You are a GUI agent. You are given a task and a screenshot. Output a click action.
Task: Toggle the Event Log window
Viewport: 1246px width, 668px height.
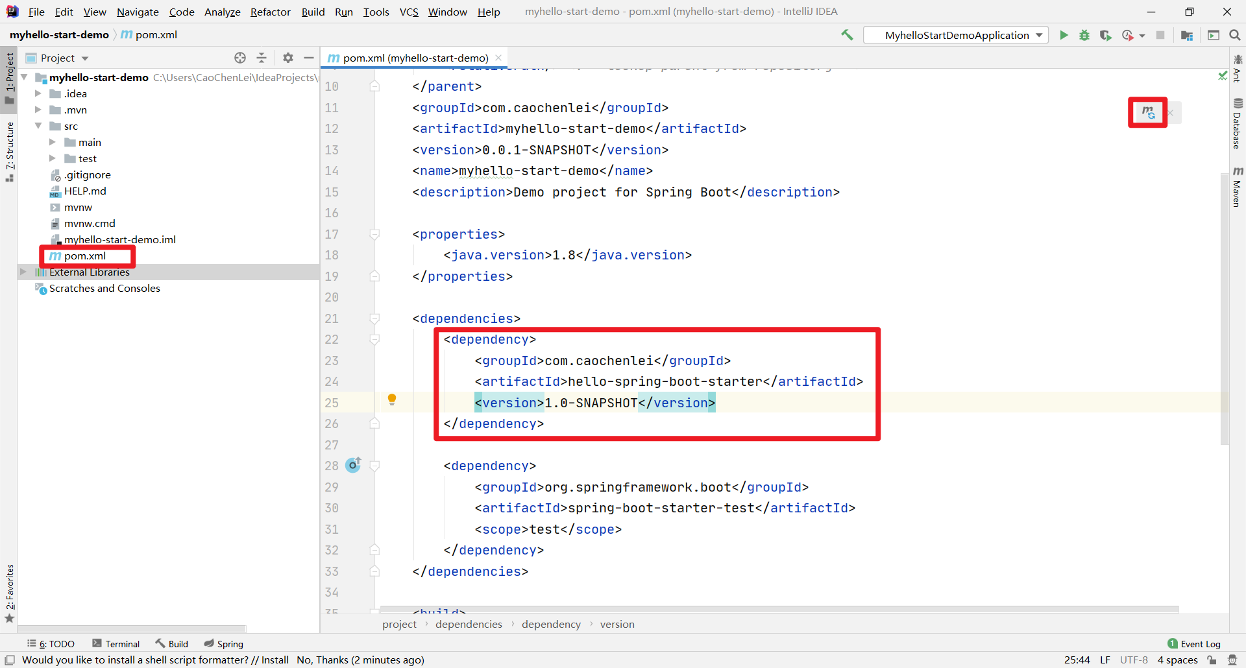(x=1194, y=643)
